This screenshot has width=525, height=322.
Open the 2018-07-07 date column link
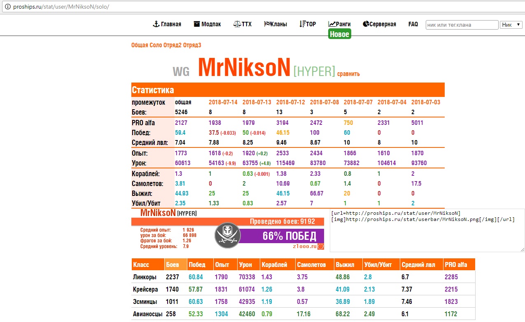click(358, 102)
